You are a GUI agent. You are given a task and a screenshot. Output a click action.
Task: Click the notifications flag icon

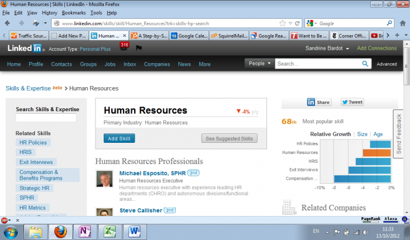(x=139, y=48)
